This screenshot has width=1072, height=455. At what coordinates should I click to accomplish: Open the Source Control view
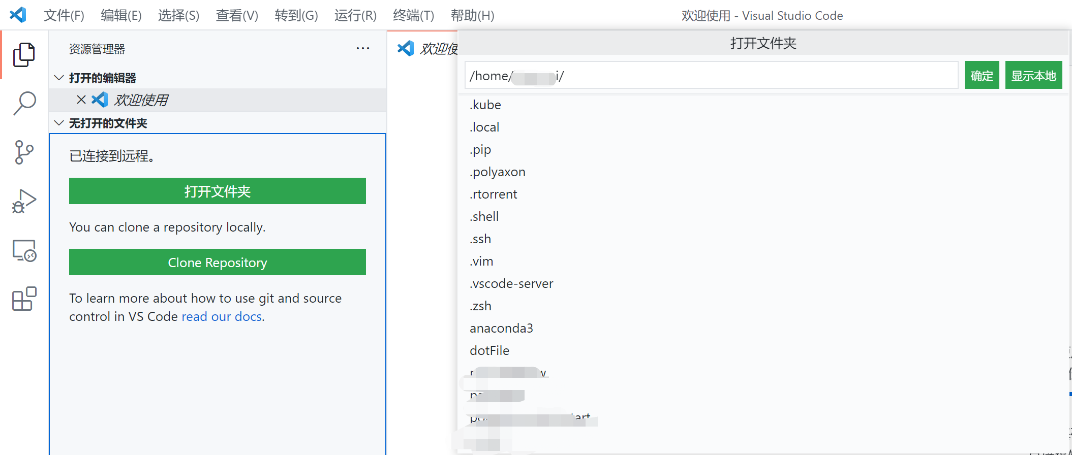click(24, 152)
